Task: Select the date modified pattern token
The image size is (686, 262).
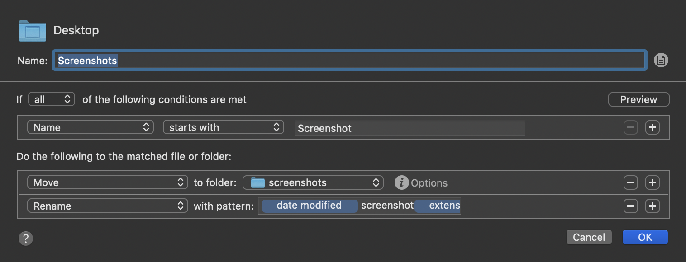Action: [x=310, y=206]
